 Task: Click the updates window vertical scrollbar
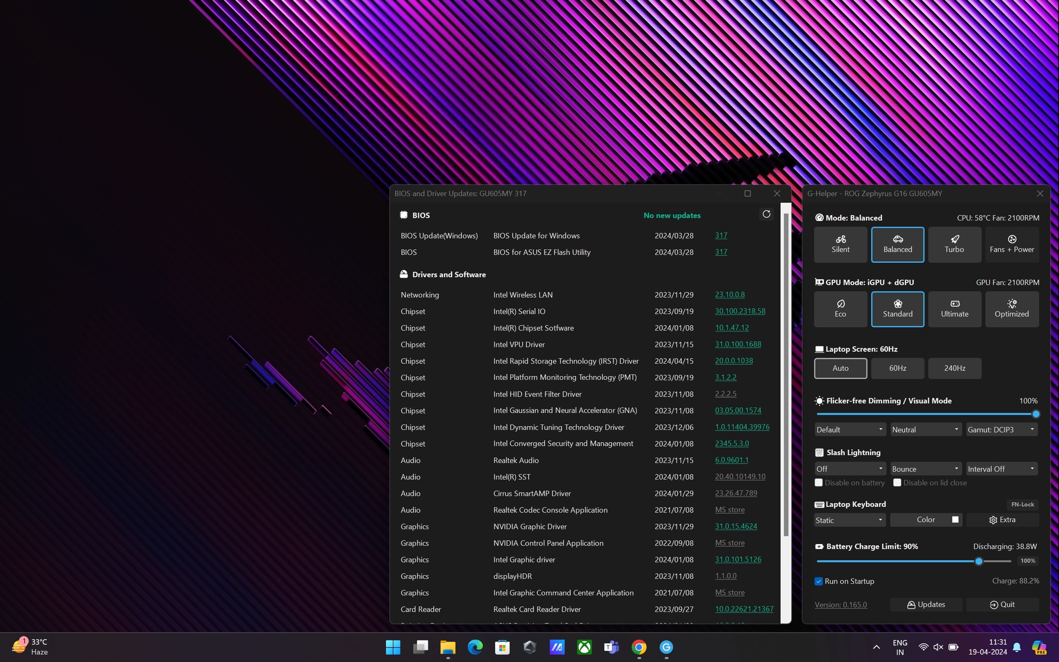point(786,374)
